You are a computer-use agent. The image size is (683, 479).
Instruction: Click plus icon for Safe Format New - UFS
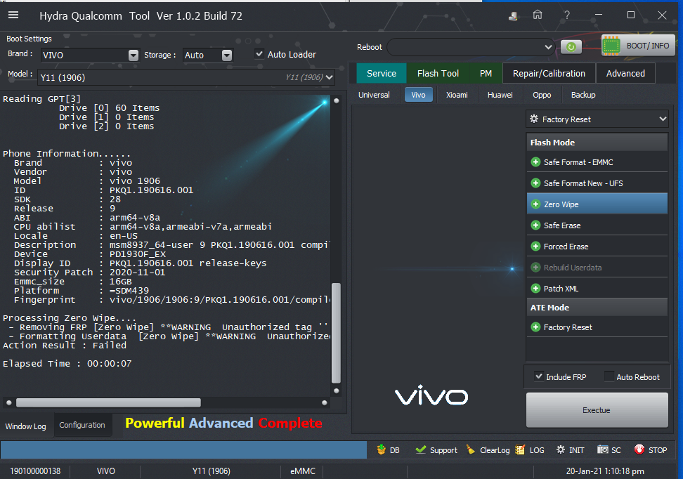[x=535, y=183]
